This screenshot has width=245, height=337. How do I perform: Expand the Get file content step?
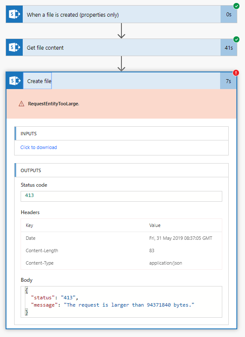(x=121, y=47)
